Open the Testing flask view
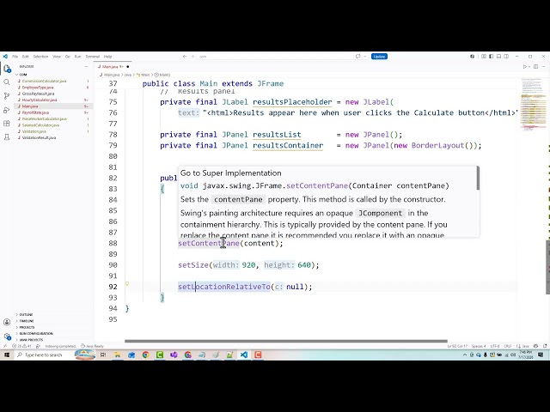Screen dimensions: 550x412 coord(7,137)
